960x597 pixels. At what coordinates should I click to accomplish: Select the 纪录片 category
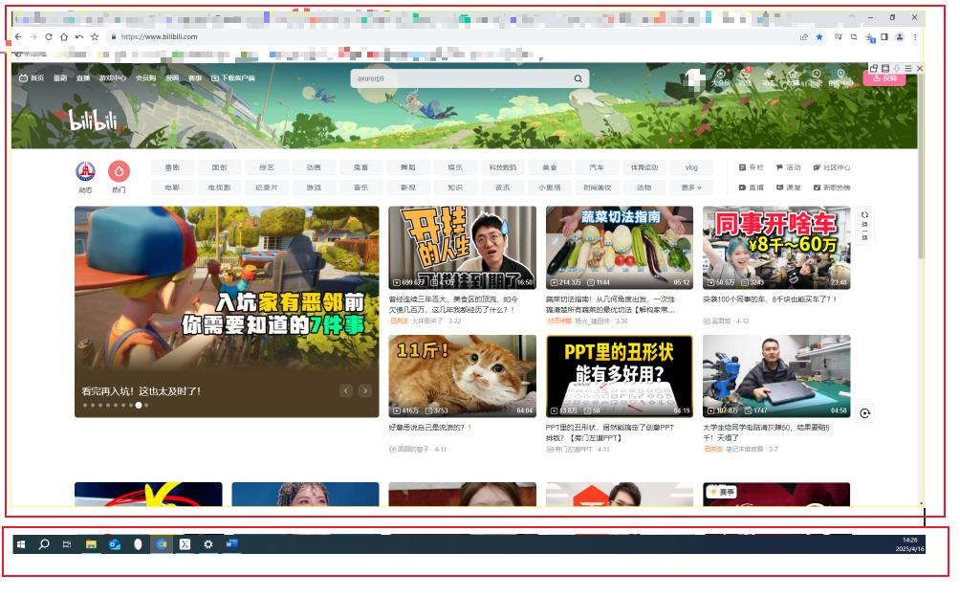pyautogui.click(x=267, y=188)
